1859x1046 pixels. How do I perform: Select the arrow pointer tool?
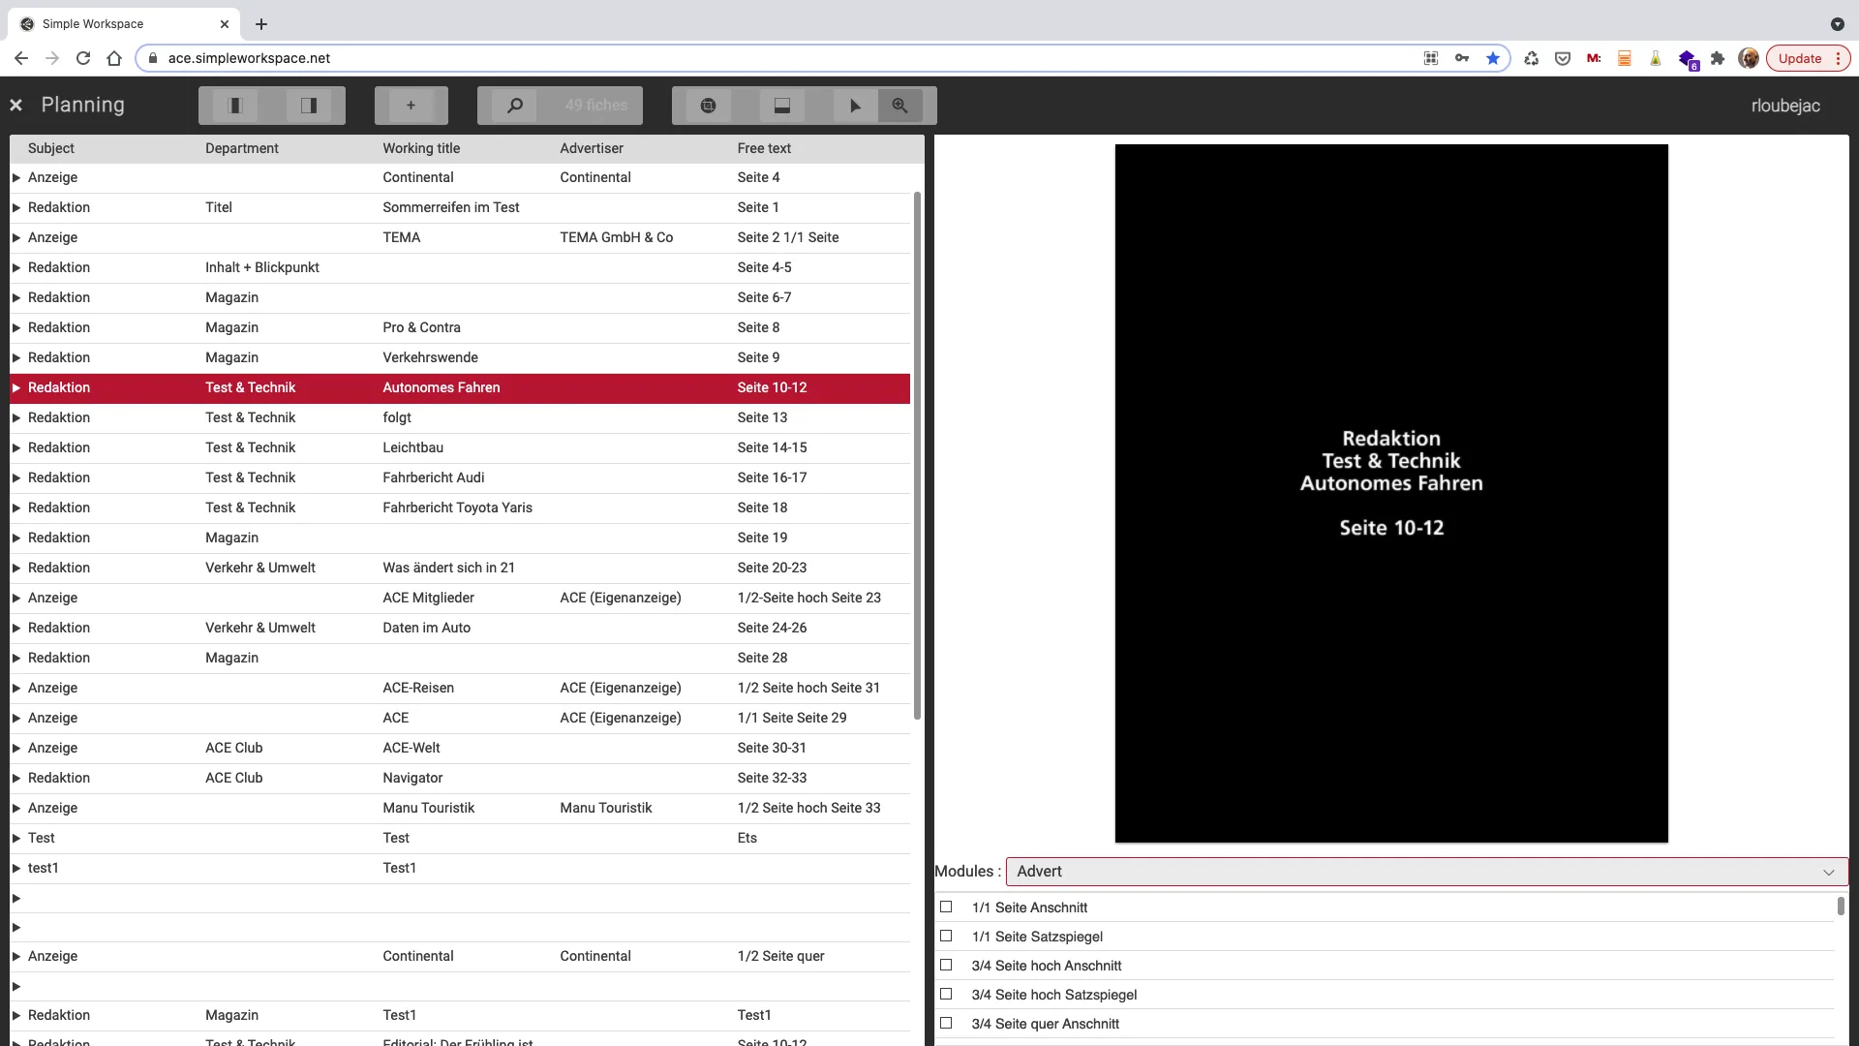pyautogui.click(x=855, y=106)
